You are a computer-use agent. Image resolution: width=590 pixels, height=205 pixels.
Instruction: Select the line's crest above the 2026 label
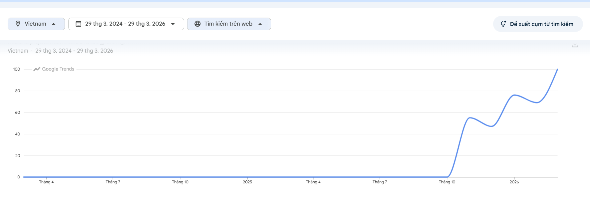tap(514, 95)
